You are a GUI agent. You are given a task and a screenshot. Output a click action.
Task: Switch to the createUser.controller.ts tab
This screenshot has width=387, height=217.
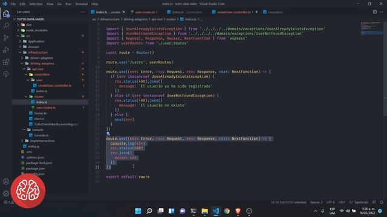[235, 12]
